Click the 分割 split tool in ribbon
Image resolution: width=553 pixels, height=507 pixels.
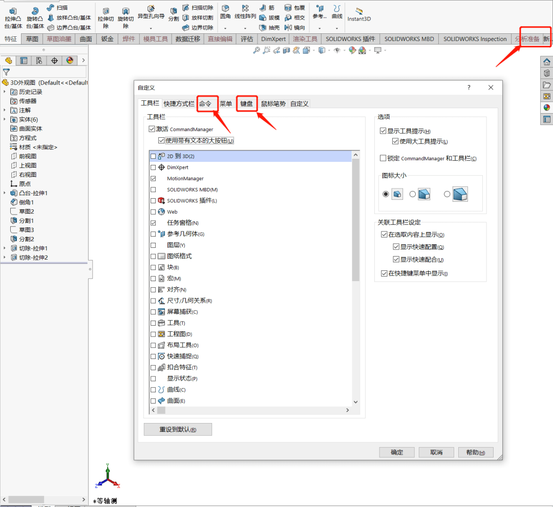click(173, 15)
